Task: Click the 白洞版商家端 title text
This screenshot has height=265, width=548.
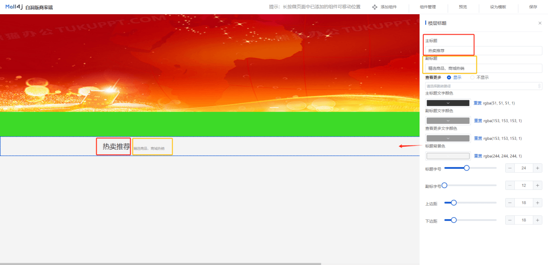Action: tap(39, 7)
